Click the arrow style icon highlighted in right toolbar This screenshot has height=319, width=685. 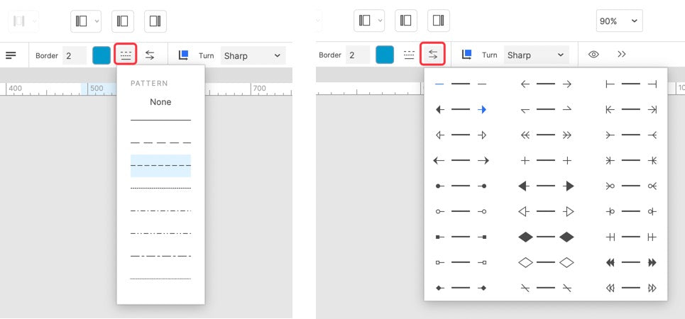(x=432, y=55)
